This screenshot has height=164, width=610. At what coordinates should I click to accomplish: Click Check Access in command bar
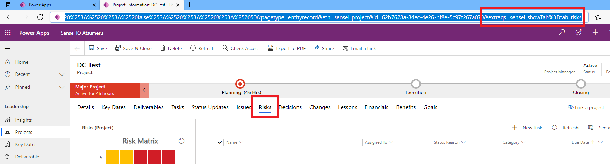click(241, 48)
